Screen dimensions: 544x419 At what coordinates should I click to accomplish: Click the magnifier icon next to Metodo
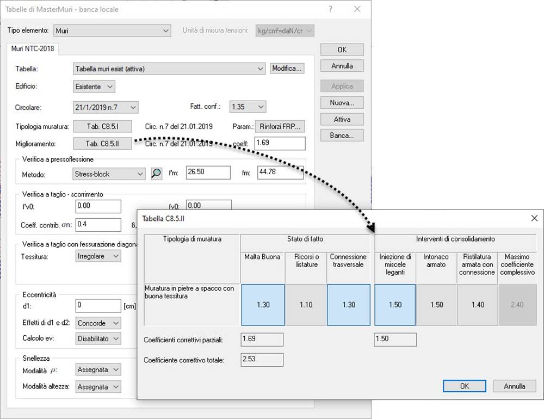(157, 173)
